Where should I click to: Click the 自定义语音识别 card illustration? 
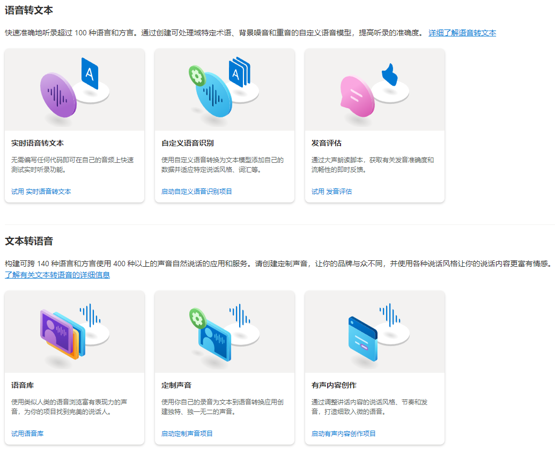[225, 90]
